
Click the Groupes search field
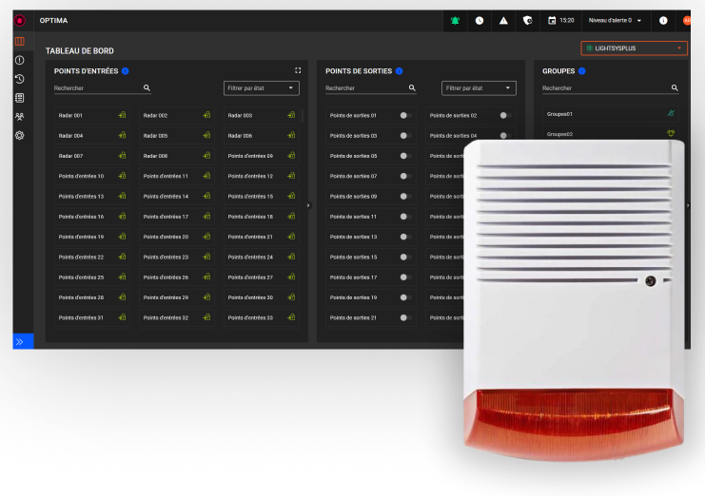coord(604,88)
